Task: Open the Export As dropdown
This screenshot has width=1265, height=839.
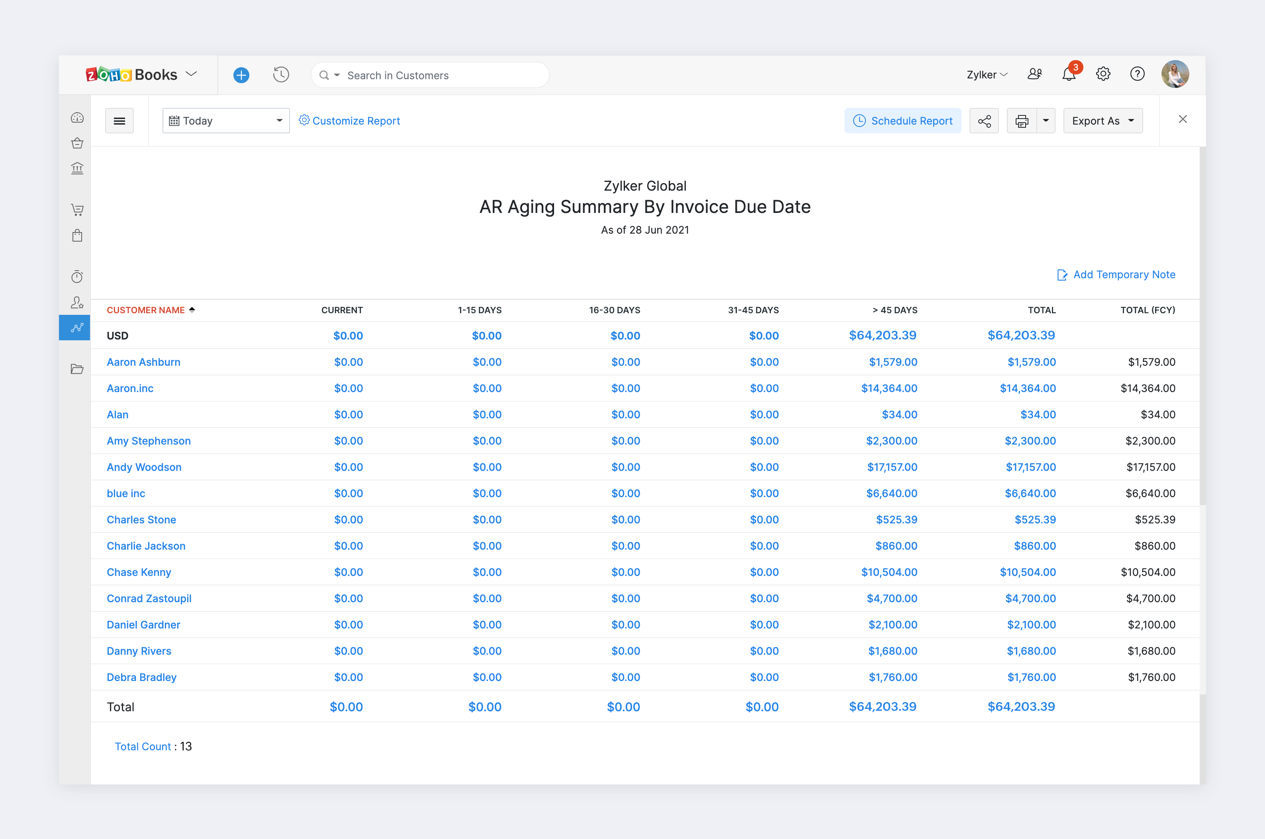Action: tap(1102, 121)
